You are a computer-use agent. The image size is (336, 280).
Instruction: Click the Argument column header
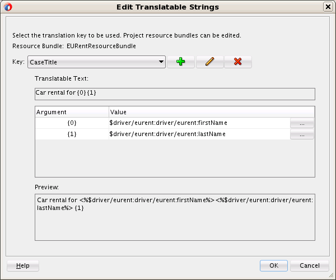click(x=72, y=112)
